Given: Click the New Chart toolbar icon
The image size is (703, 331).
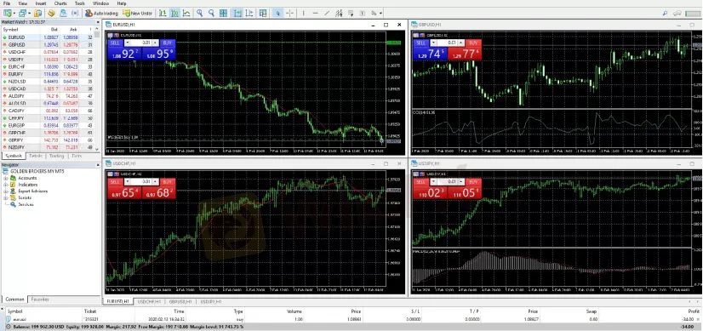Looking at the screenshot, I should tap(8, 14).
